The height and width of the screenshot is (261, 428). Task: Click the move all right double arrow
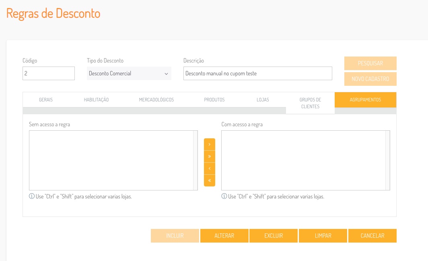210,156
